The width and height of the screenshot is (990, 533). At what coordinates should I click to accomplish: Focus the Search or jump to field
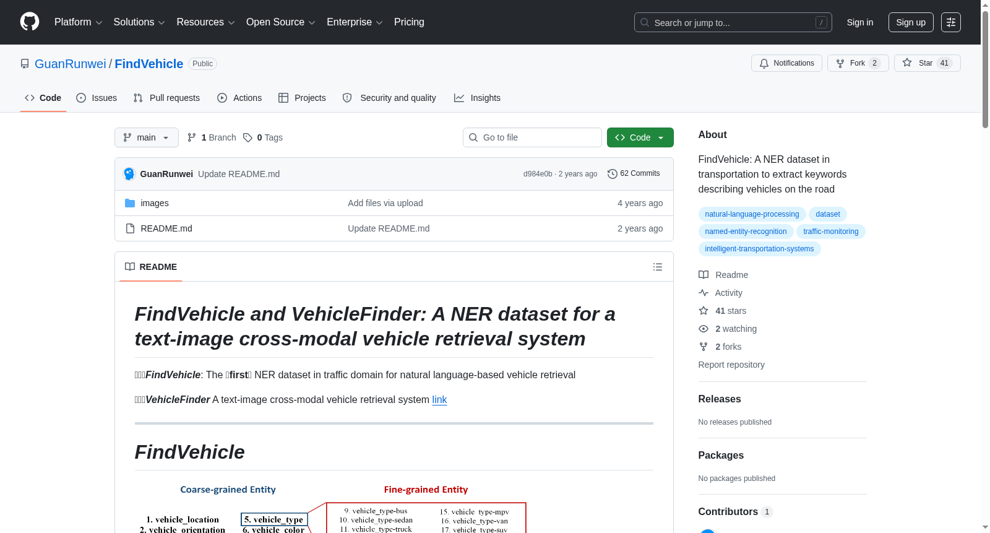click(733, 22)
